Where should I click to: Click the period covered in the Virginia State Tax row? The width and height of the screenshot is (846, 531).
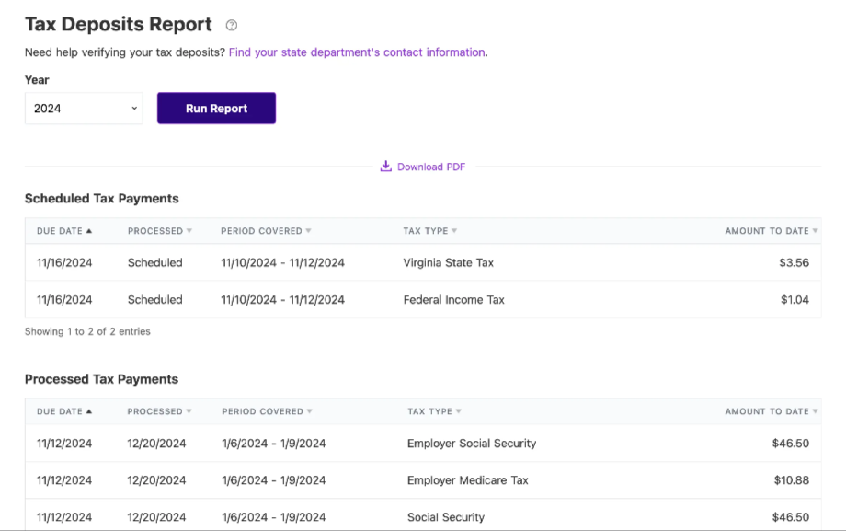pos(282,262)
